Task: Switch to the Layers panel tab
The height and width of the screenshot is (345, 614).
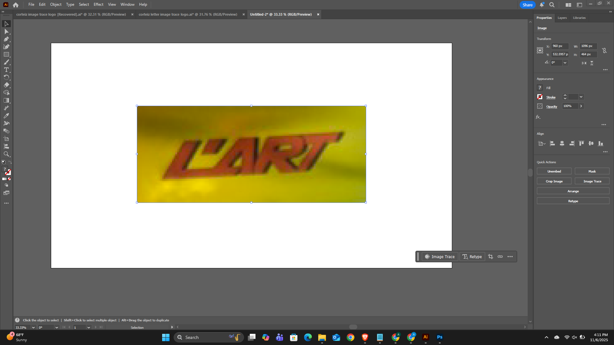Action: coord(562,18)
